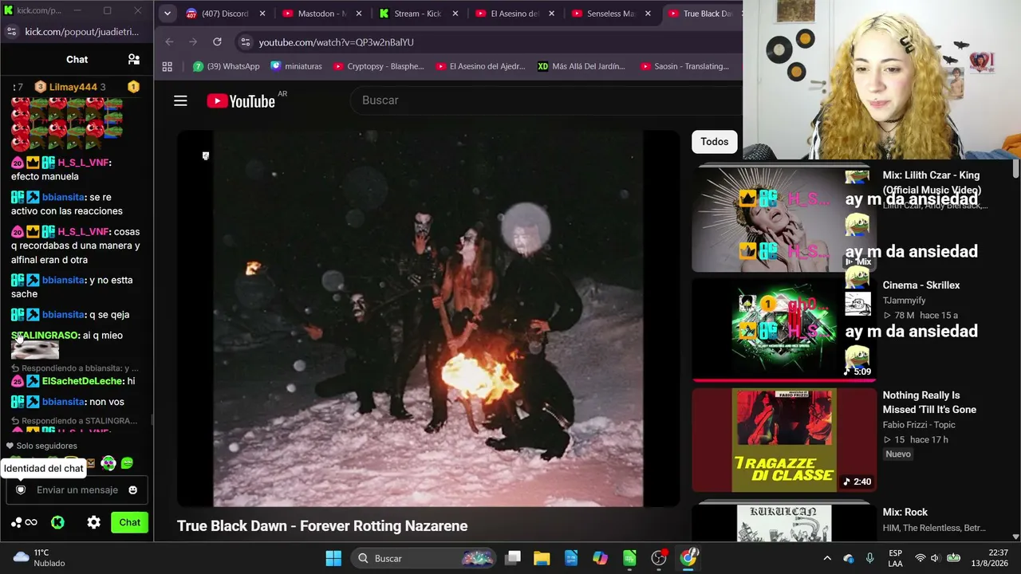Go to the YouTube home logo
The height and width of the screenshot is (574, 1021).
point(241,100)
